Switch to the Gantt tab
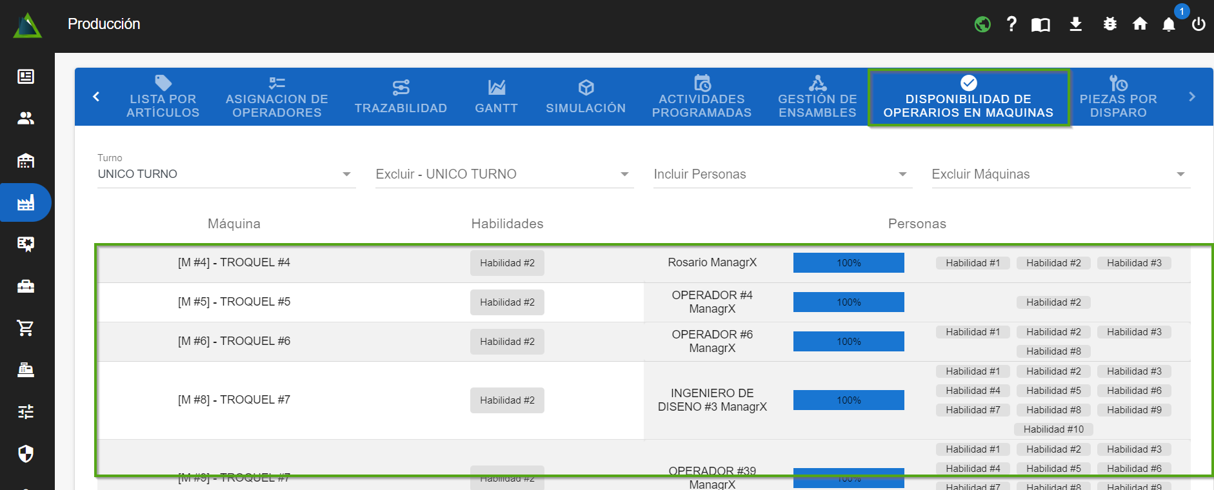Viewport: 1214px width, 490px height. 496,97
